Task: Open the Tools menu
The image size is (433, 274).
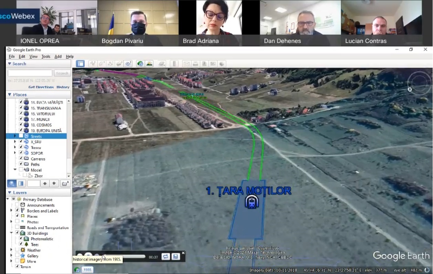Action: (46, 56)
